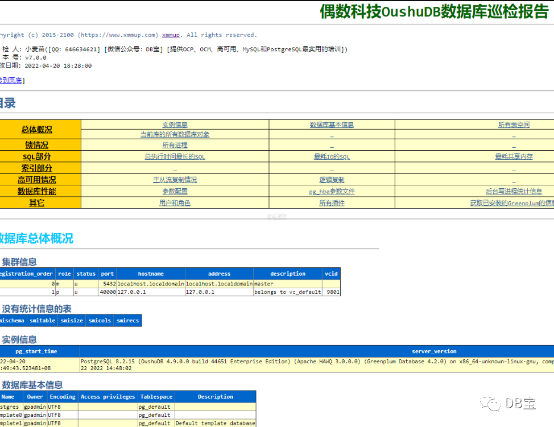Click the server_version column header

click(x=434, y=351)
